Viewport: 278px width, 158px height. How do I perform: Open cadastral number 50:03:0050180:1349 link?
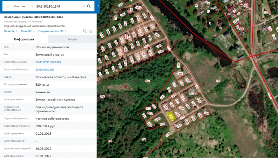click(48, 62)
